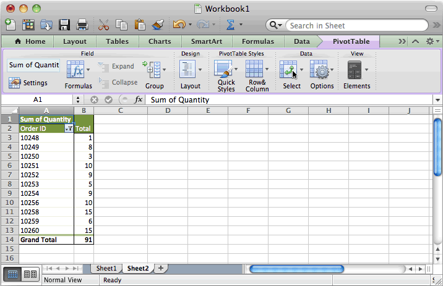Show more ribbon tabs chevron
This screenshot has height=286, width=443.
[402, 41]
